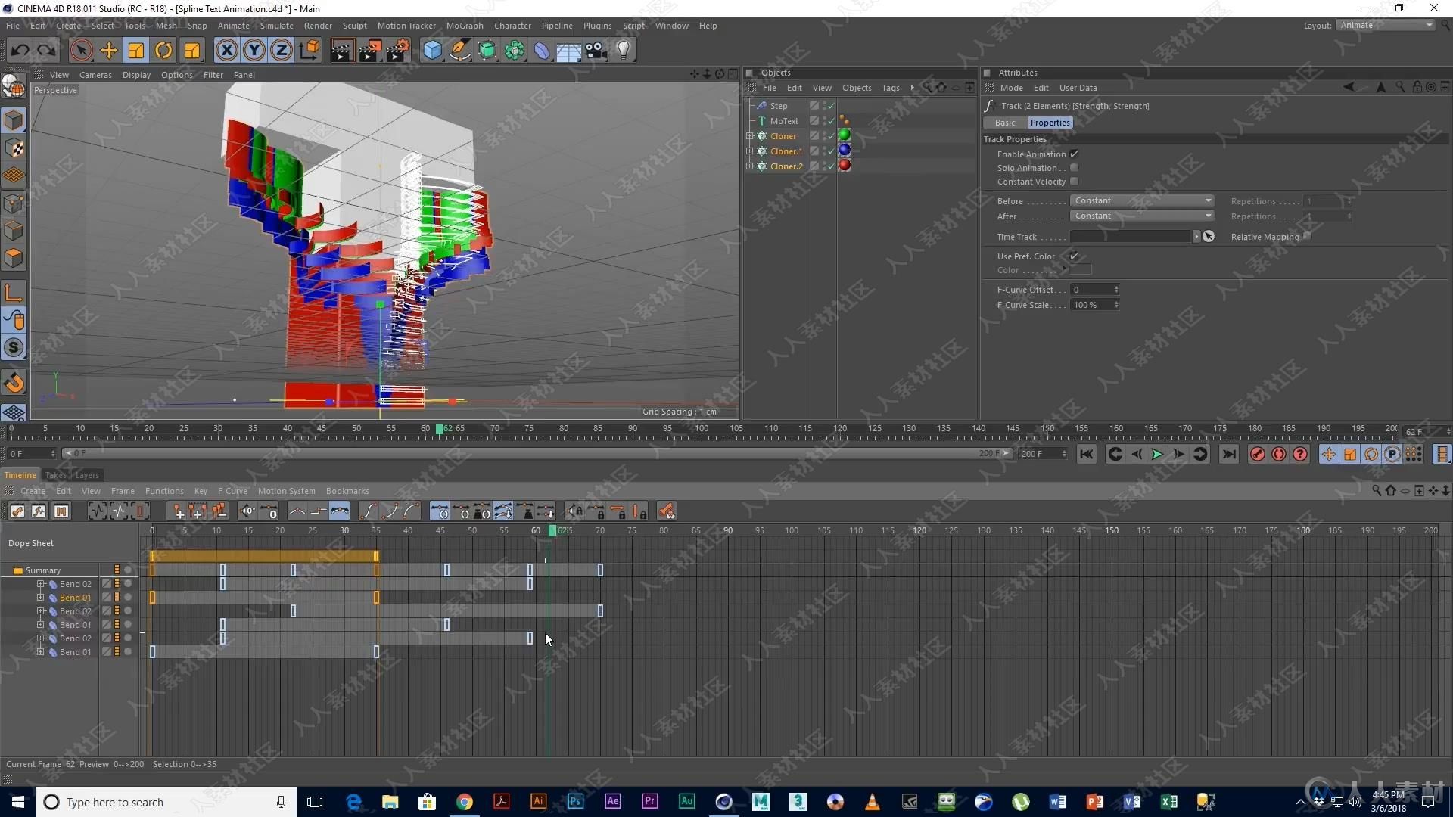
Task: Click the Autokeying button
Action: 1278,454
